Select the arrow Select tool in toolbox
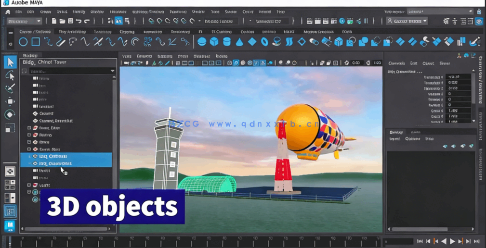Screen dimensions: 486x248 click(x=10, y=62)
